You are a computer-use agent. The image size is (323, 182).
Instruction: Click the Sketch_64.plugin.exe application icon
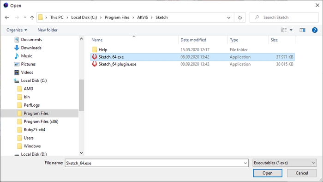[x=94, y=64]
